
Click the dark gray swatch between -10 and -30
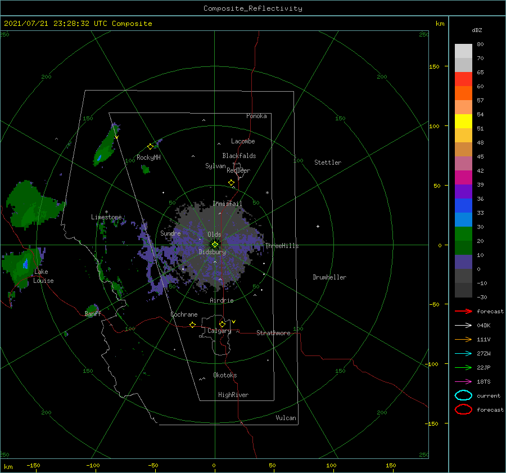pos(463,290)
